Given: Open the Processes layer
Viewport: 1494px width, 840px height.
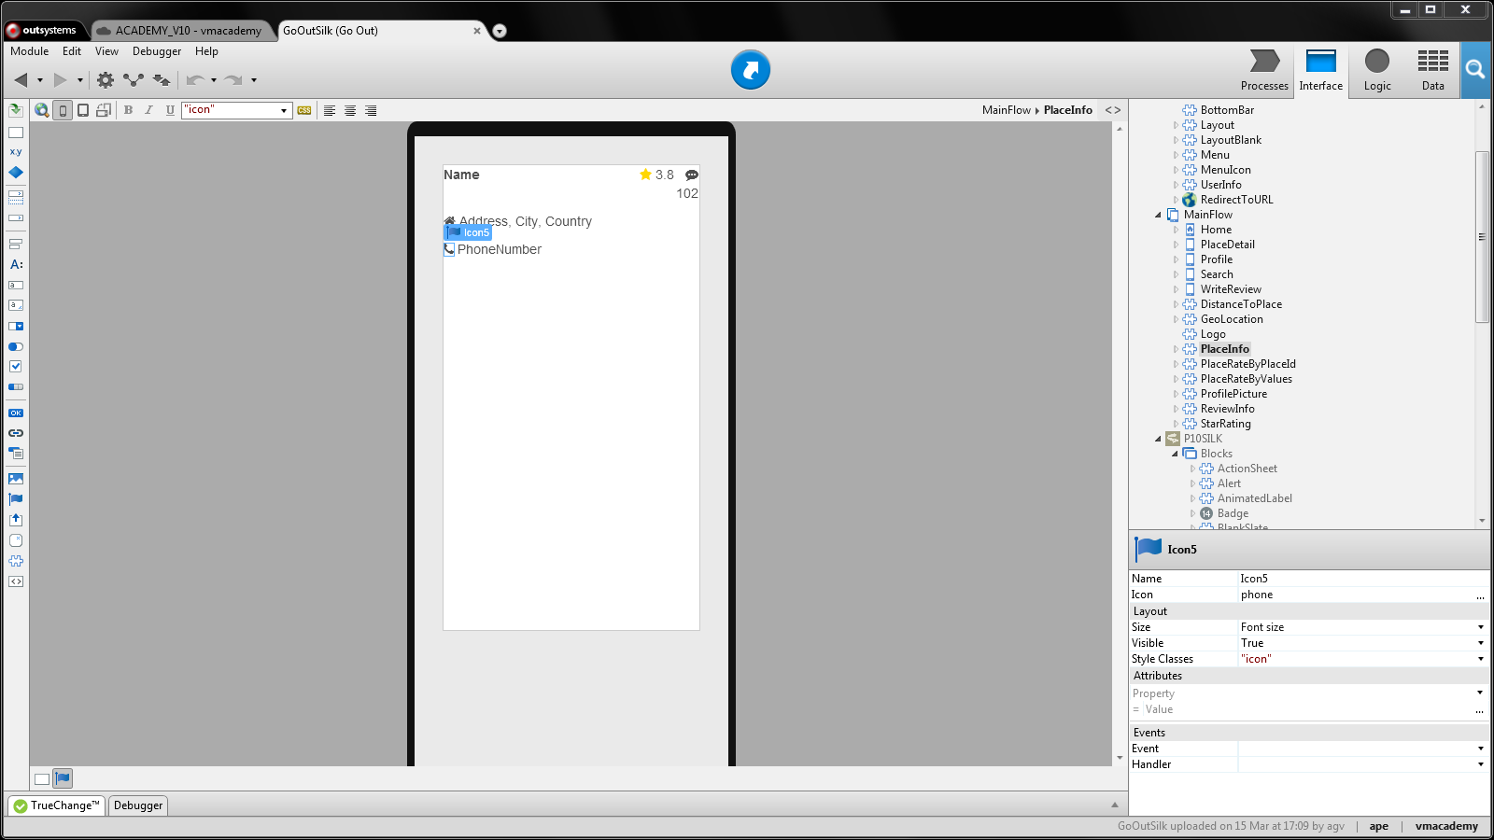Looking at the screenshot, I should (x=1264, y=70).
